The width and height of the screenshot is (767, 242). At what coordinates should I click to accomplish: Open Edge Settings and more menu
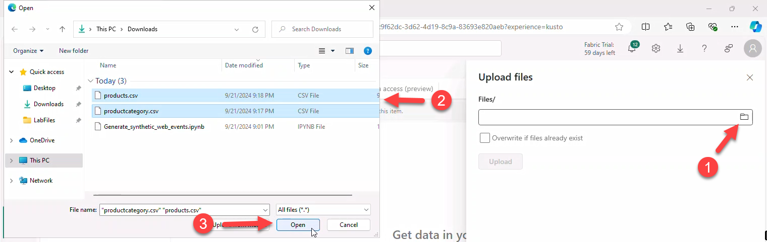click(x=735, y=27)
